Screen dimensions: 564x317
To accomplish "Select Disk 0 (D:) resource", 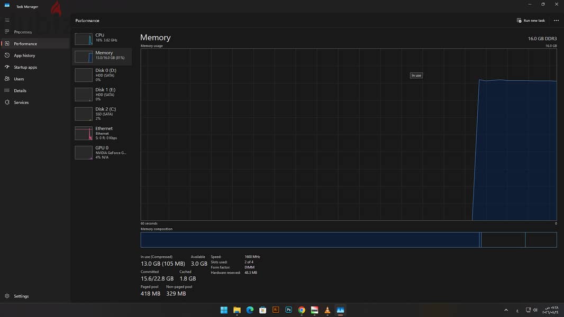I will pos(102,74).
